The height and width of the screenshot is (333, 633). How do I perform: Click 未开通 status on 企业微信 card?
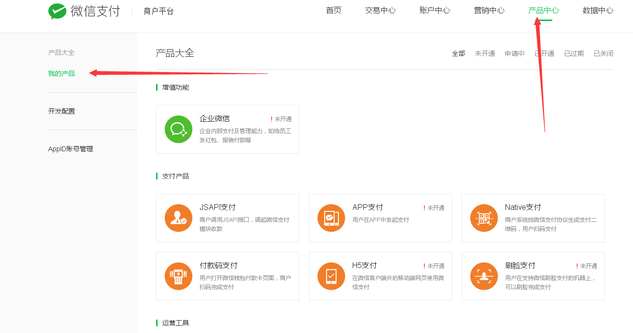pos(281,119)
